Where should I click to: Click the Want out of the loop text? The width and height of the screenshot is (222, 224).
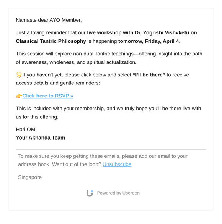(77, 164)
